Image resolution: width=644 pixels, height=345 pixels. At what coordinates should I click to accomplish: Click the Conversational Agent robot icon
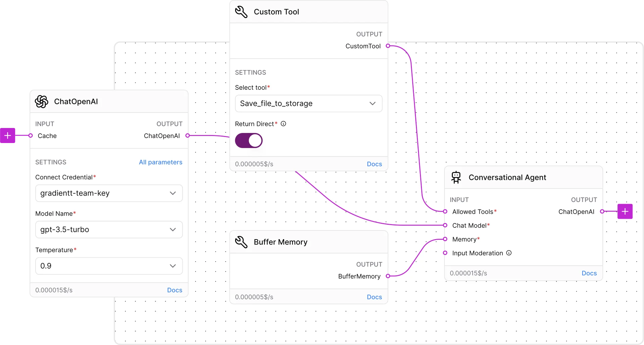[456, 178]
